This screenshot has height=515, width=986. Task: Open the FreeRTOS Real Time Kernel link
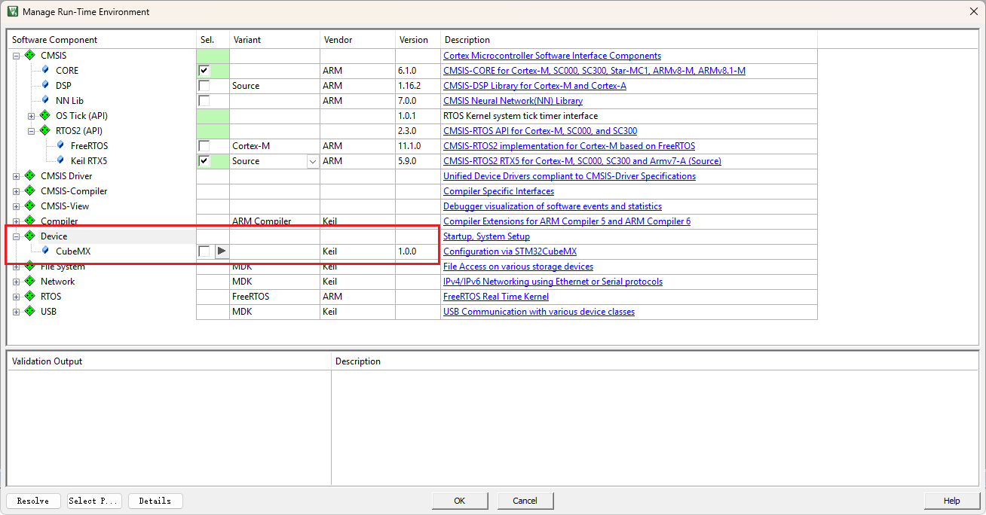click(x=496, y=297)
